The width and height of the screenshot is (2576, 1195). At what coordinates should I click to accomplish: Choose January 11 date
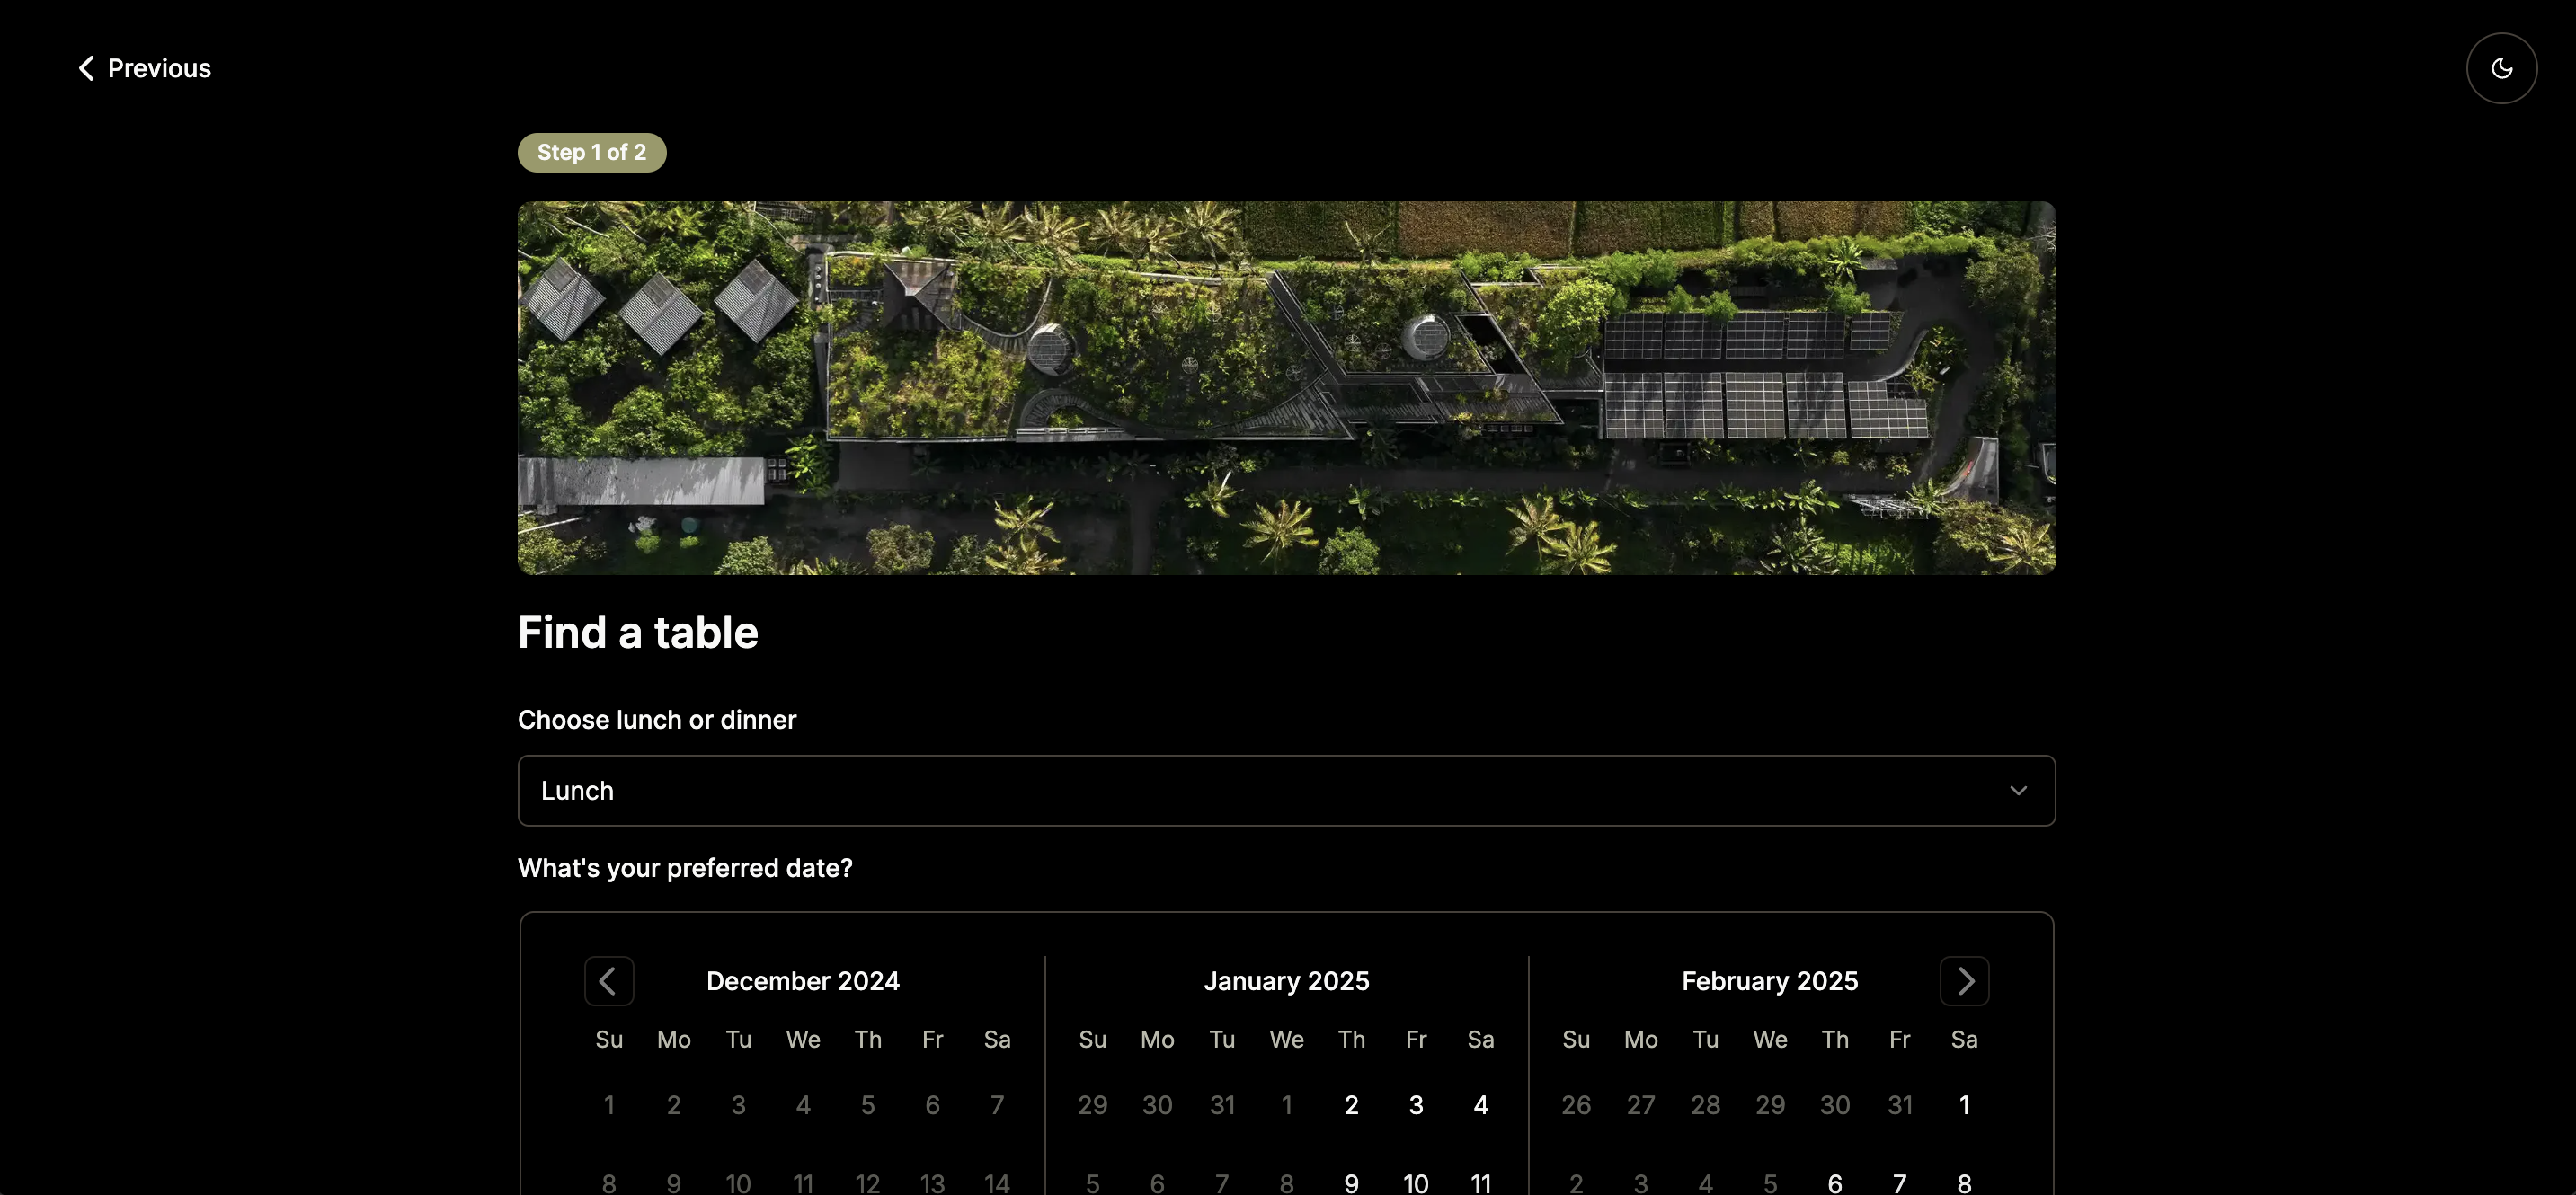[1480, 1182]
